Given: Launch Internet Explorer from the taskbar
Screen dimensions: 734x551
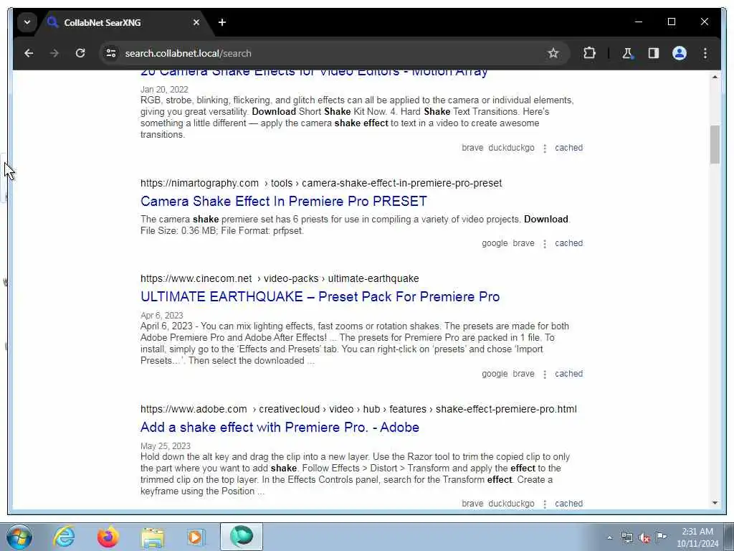Looking at the screenshot, I should tap(64, 537).
